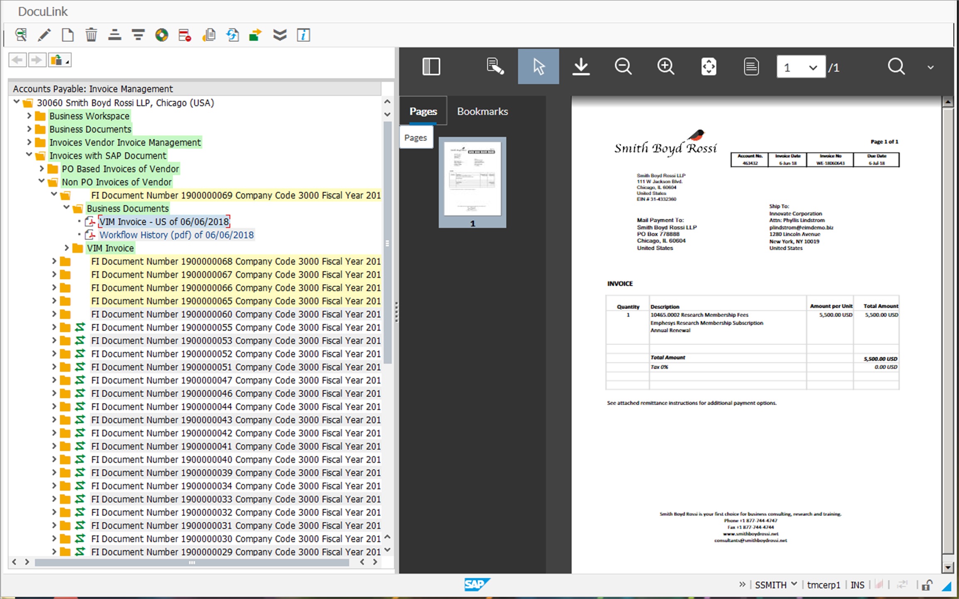959x599 pixels.
Task: Toggle the viewer sidebar panel icon
Action: [x=431, y=66]
